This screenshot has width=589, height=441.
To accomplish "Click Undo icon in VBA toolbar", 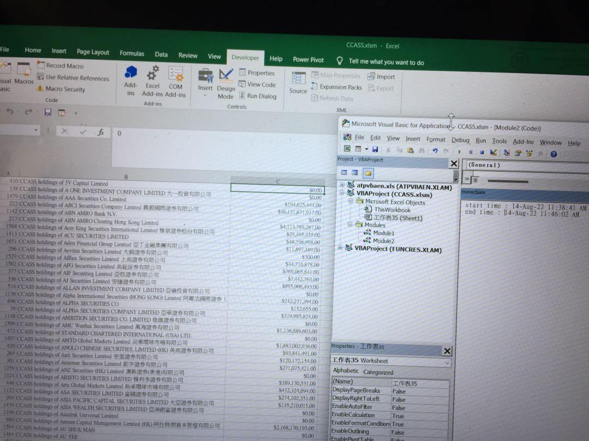I will [435, 151].
